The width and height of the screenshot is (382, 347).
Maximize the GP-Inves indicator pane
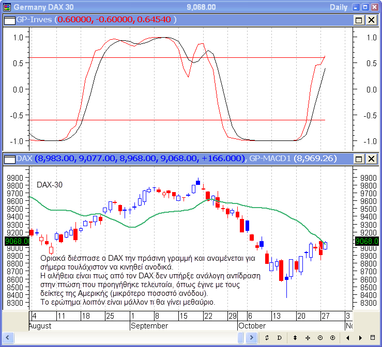359,20
